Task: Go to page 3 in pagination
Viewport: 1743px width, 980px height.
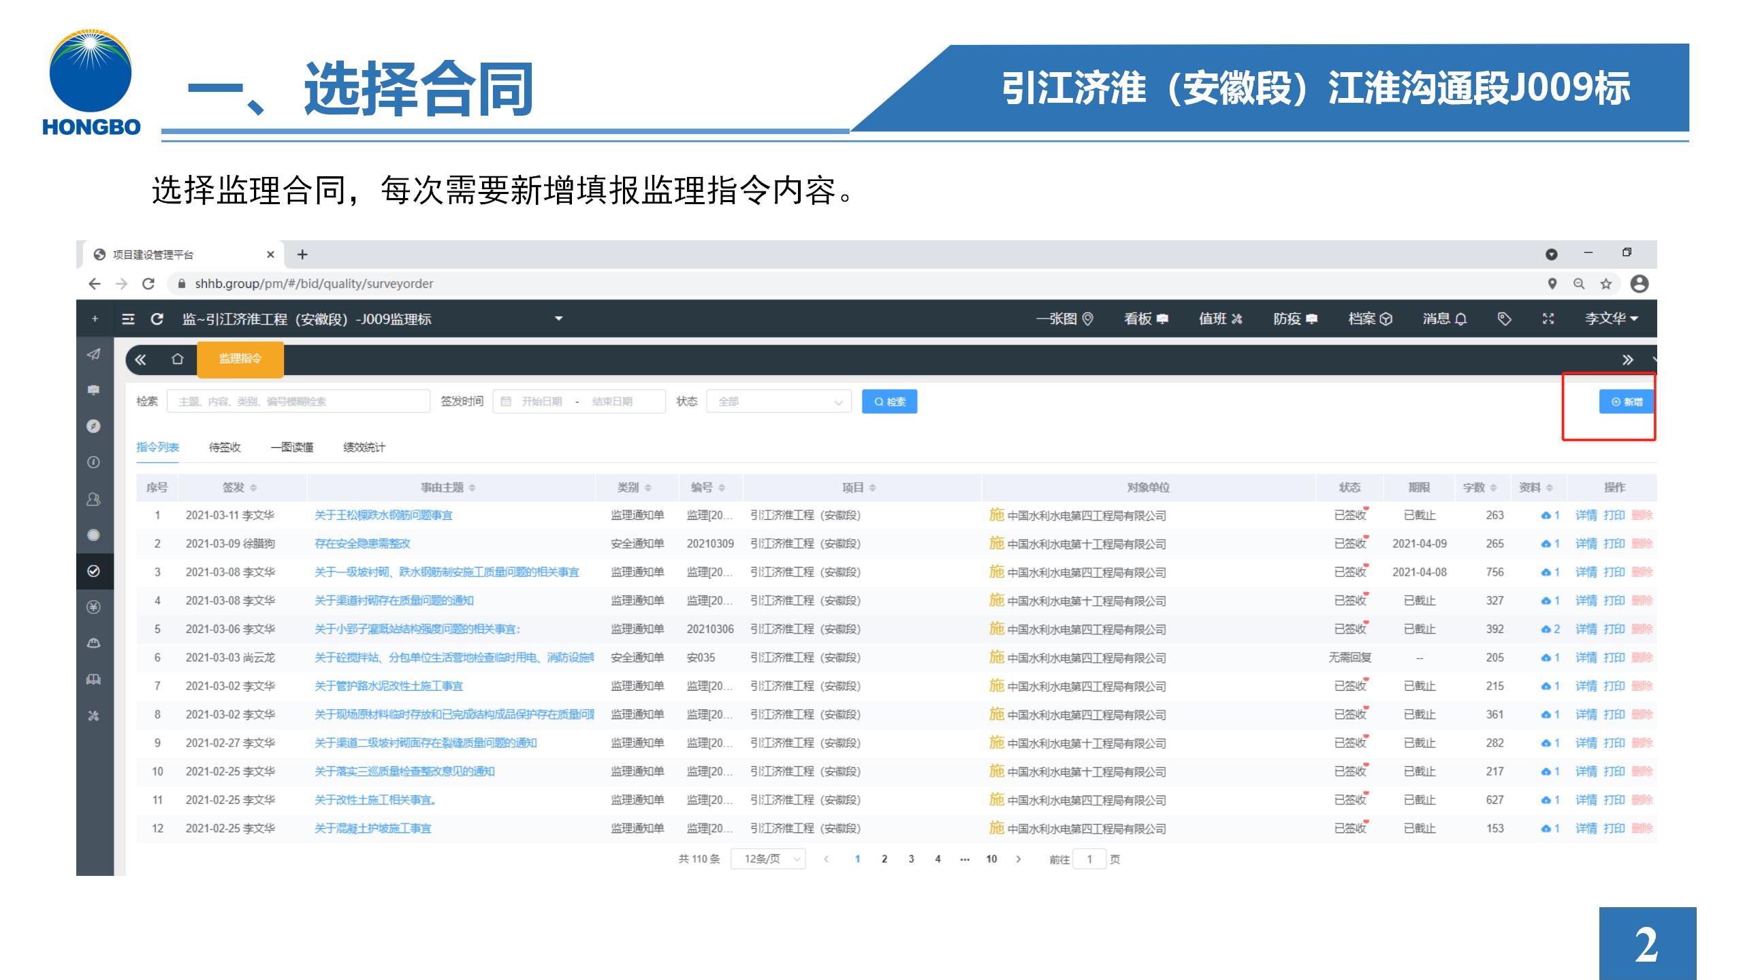Action: (911, 859)
